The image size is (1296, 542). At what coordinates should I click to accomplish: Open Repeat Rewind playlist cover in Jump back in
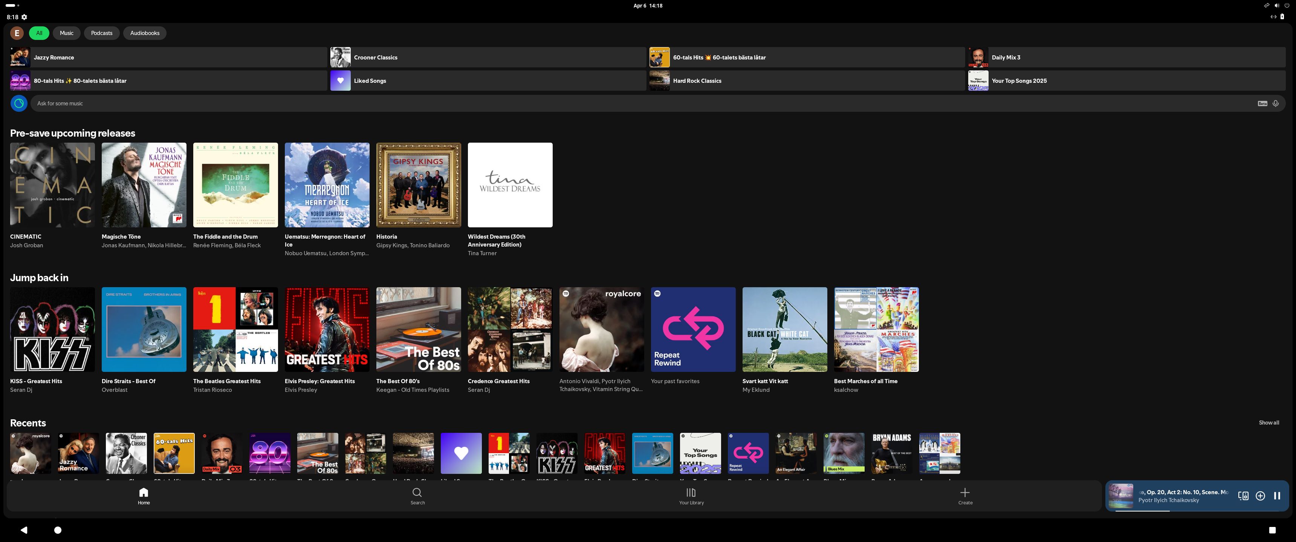(693, 329)
